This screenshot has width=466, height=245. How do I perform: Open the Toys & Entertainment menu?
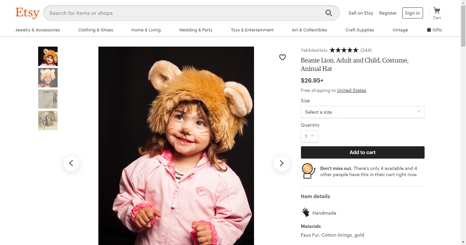coord(252,30)
